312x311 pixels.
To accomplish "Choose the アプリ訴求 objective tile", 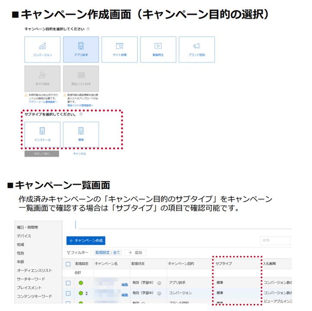I will pos(81,50).
